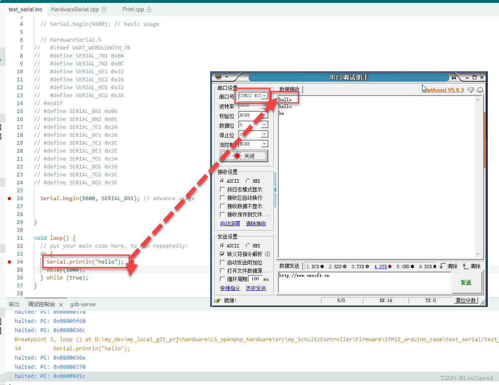Close the 调试控制台 panel tab

(x=61, y=304)
